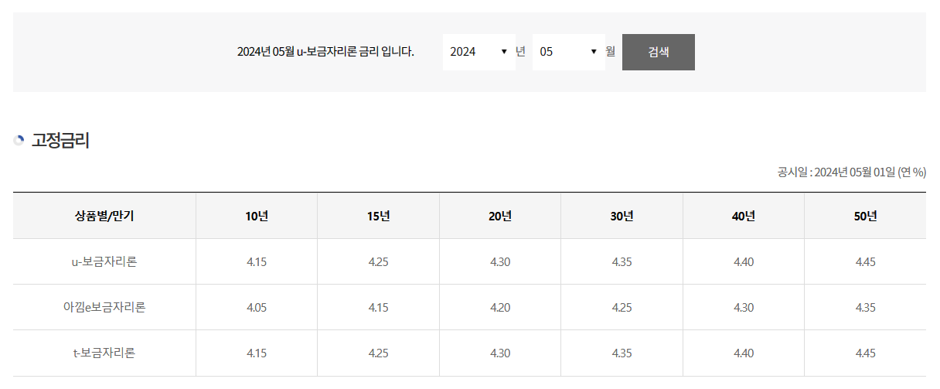
Task: Open the month dropdown showing 05
Action: pos(569,52)
